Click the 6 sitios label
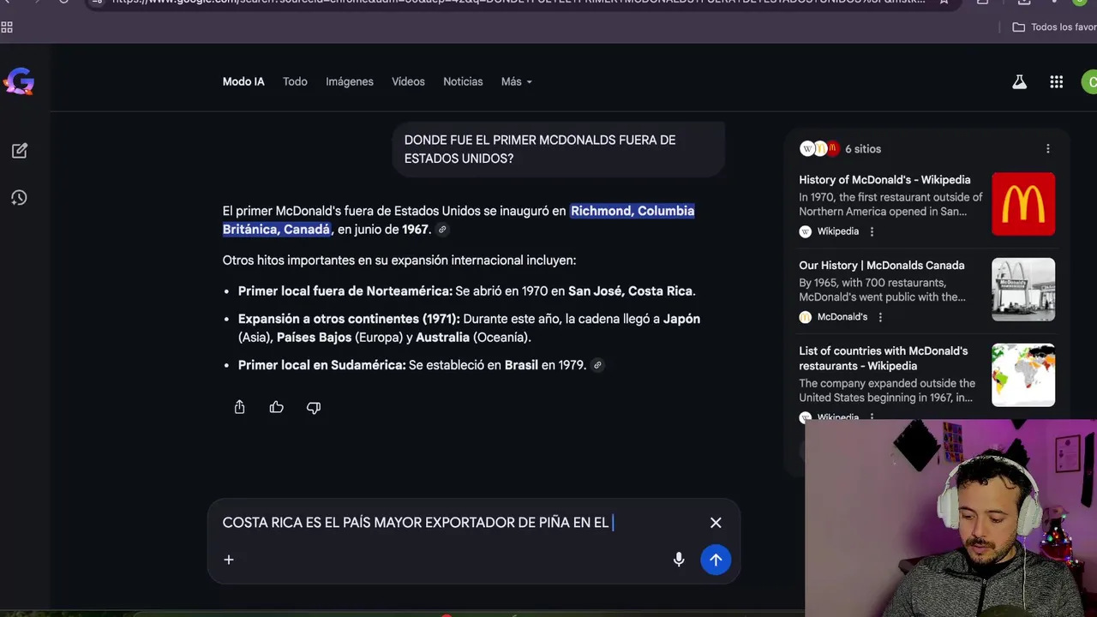Screen dimensions: 1097x617 tap(863, 149)
